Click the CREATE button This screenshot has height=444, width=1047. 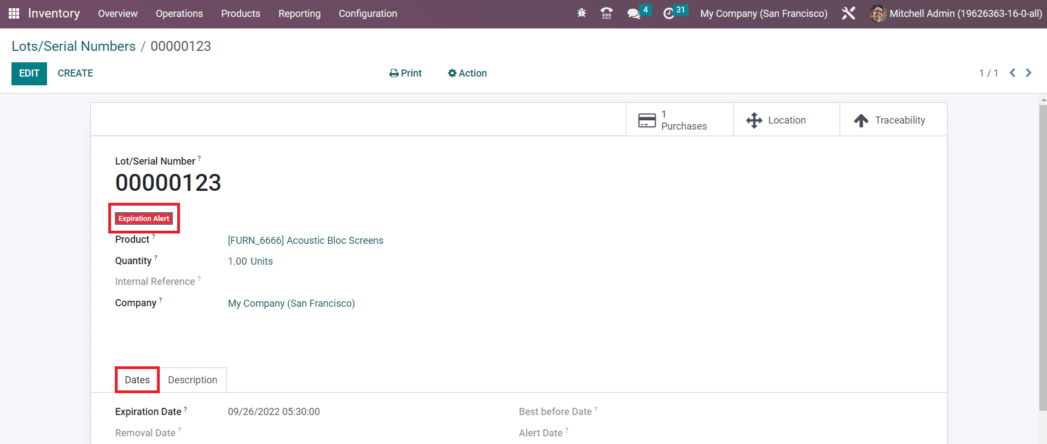(75, 73)
